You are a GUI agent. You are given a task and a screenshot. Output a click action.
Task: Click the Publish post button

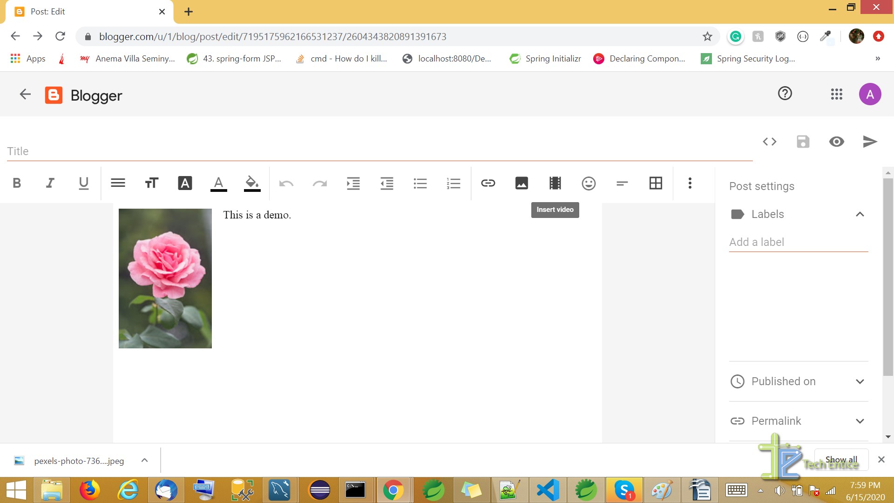click(870, 142)
